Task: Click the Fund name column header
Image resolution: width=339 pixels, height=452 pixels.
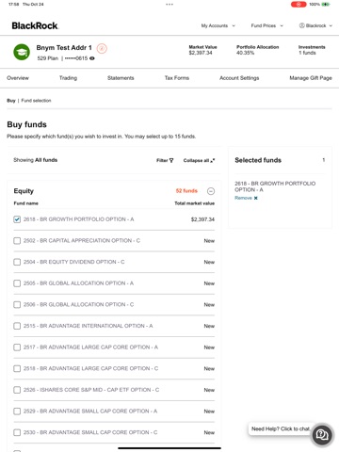Action: pos(26,203)
